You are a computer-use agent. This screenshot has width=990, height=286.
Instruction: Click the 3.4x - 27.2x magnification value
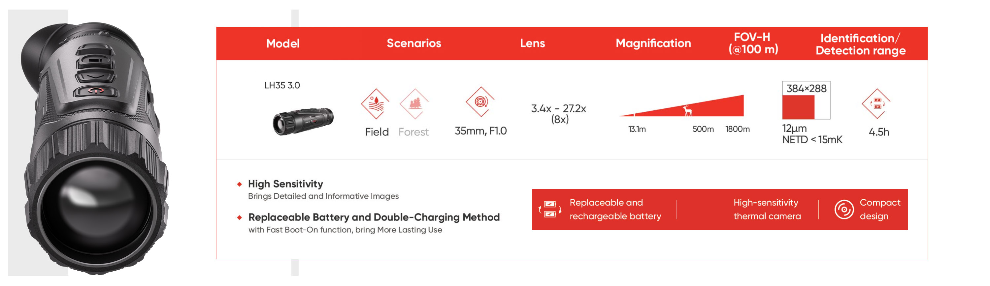click(x=558, y=109)
